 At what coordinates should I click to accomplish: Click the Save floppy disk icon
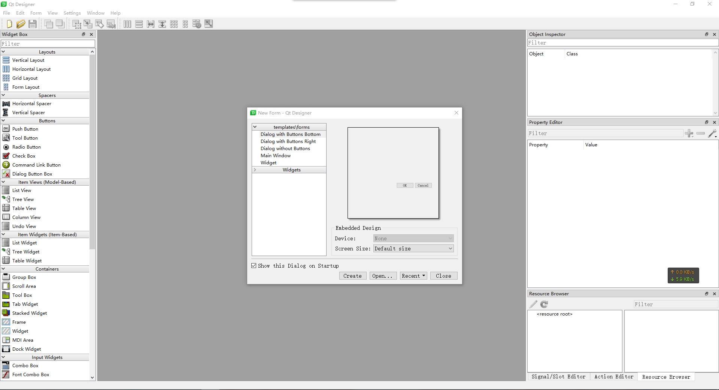[x=33, y=24]
